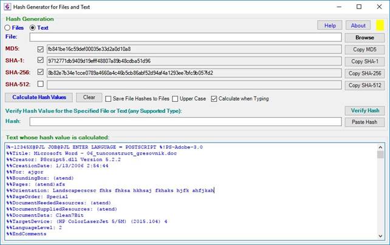
Task: Select the Text radio button
Action: click(33, 27)
